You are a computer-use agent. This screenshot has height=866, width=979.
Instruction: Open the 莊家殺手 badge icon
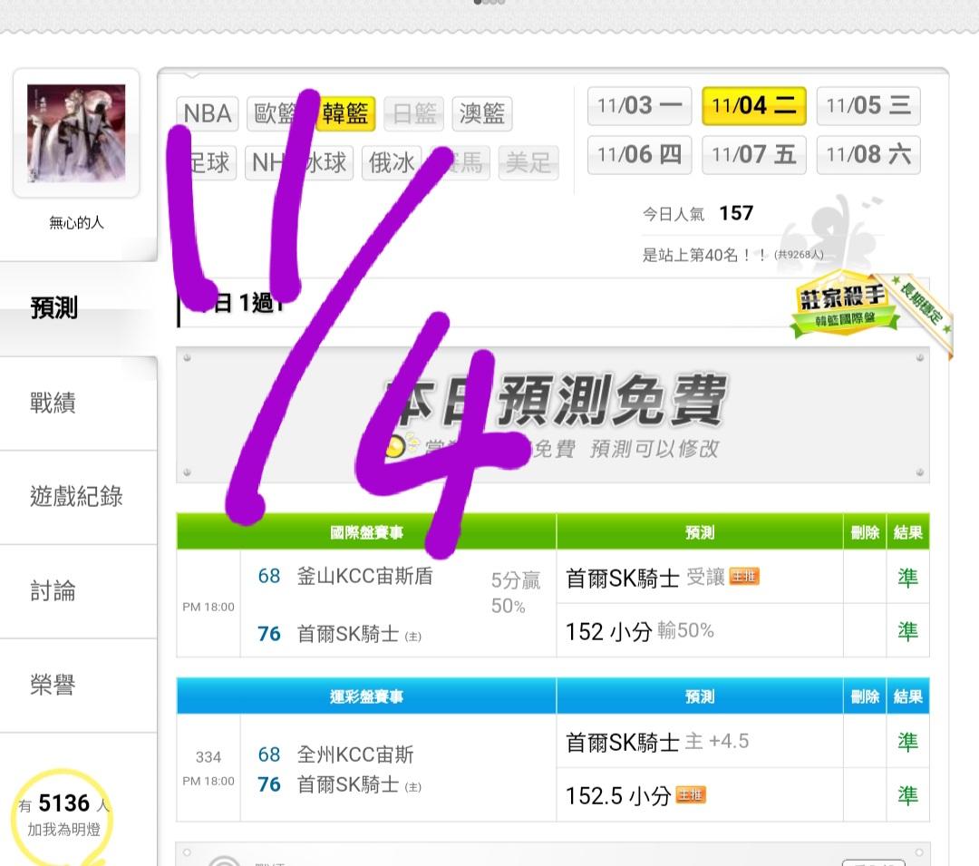click(x=844, y=304)
